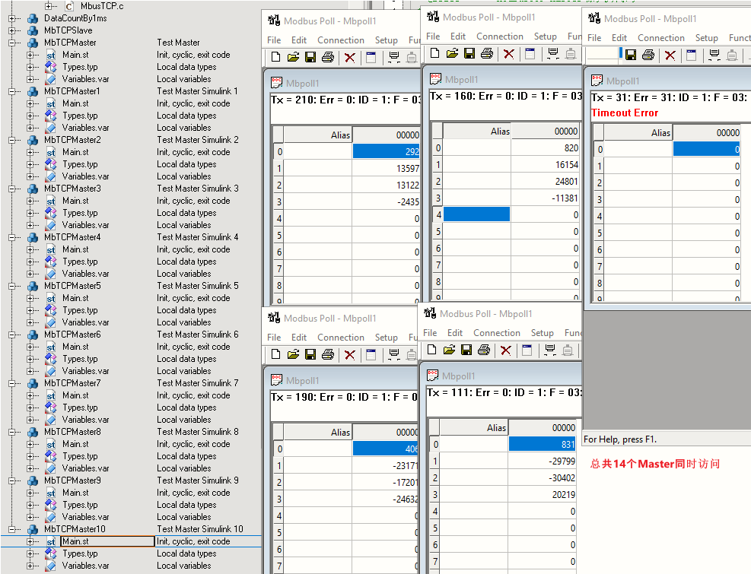The image size is (751, 574).
Task: Open File menu in Tx = 210 window
Action: click(x=274, y=40)
